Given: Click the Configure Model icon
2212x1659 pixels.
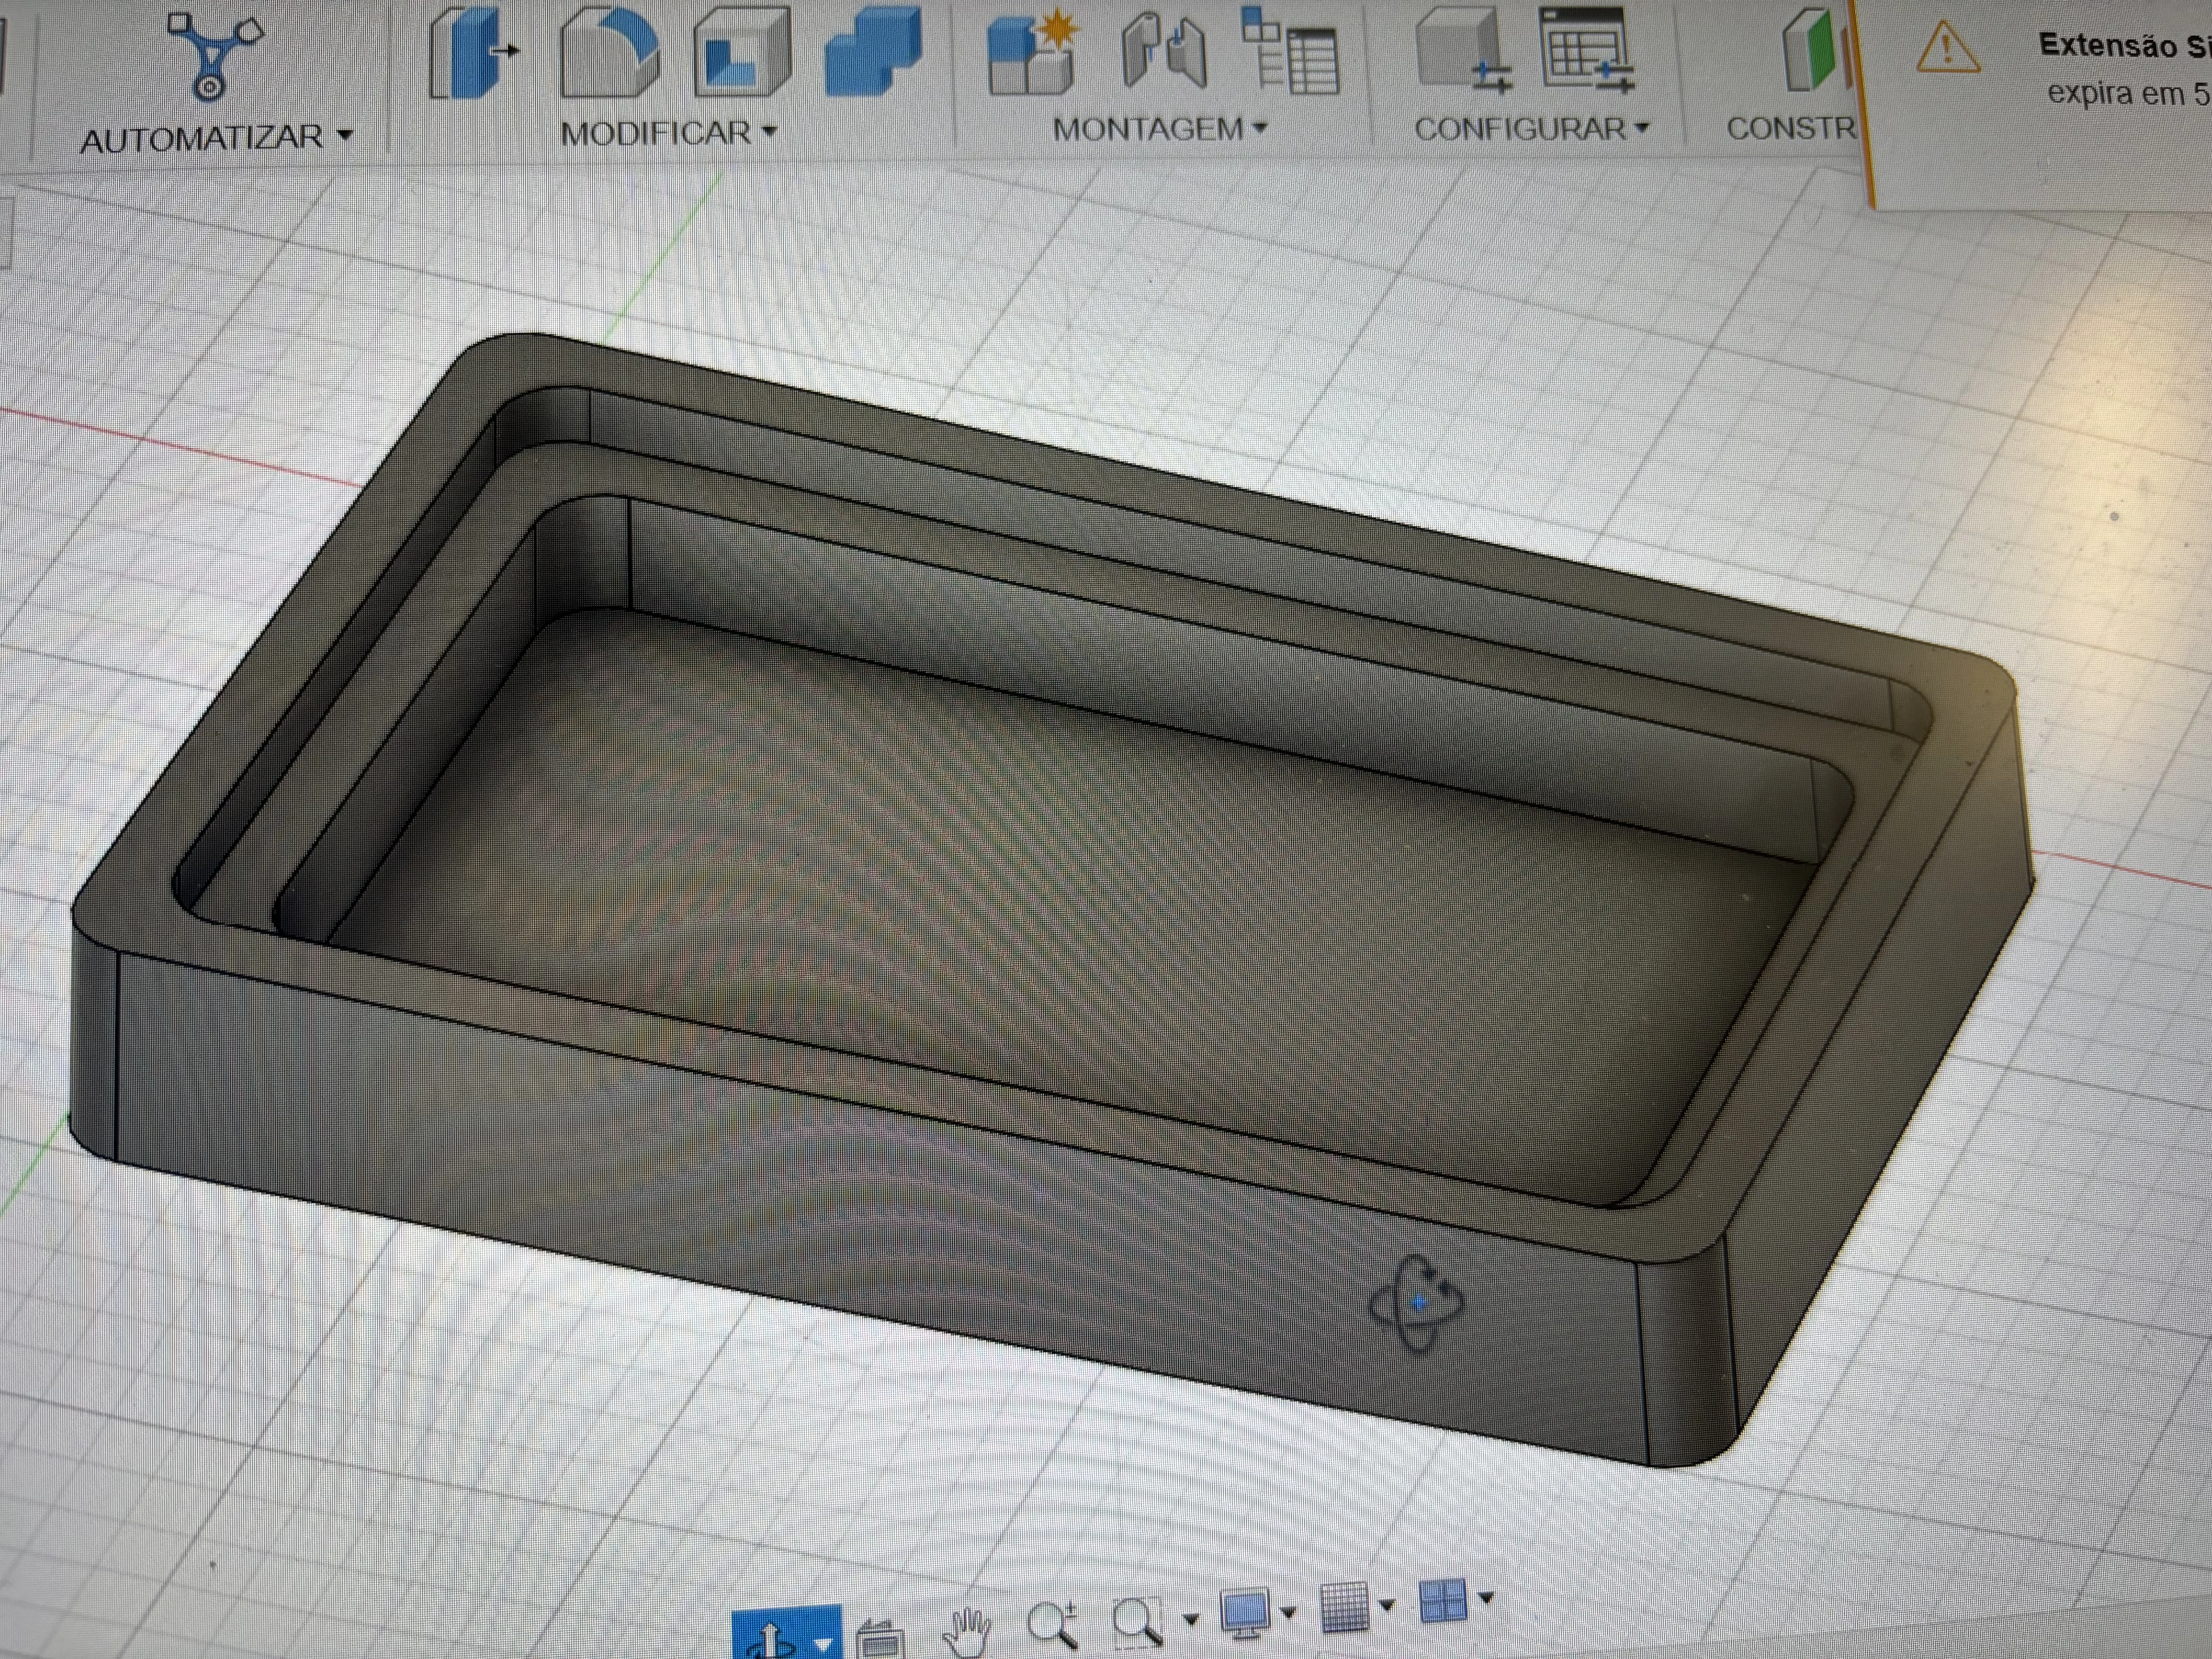Looking at the screenshot, I should pos(1463,50).
